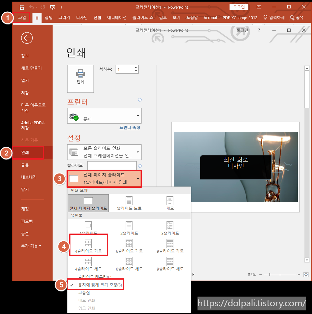Screen dimensions: 312x314
Task: Enable the 슬라이드 테두리 frame option
Action: pos(95,277)
